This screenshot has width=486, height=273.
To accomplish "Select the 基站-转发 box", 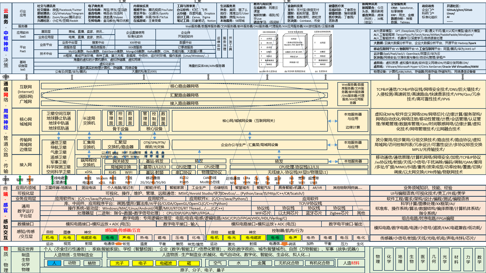I will coord(155,161).
